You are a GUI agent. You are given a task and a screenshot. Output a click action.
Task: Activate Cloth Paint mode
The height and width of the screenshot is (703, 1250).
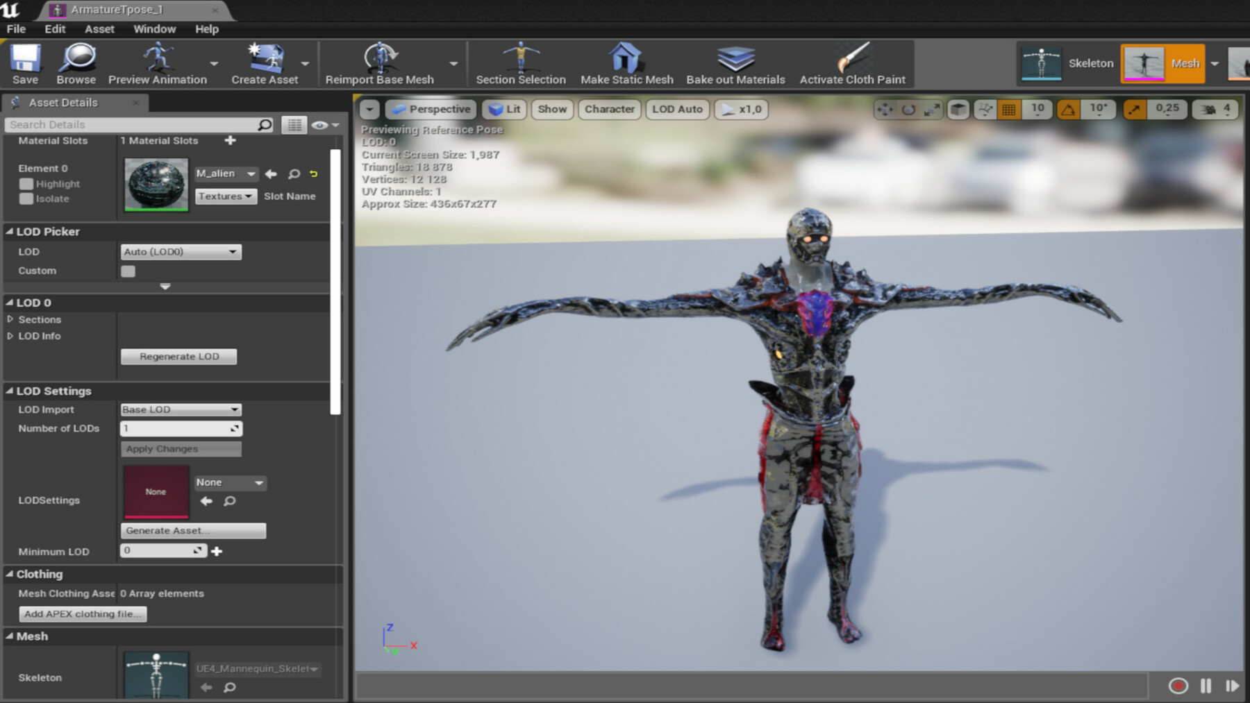(x=853, y=62)
